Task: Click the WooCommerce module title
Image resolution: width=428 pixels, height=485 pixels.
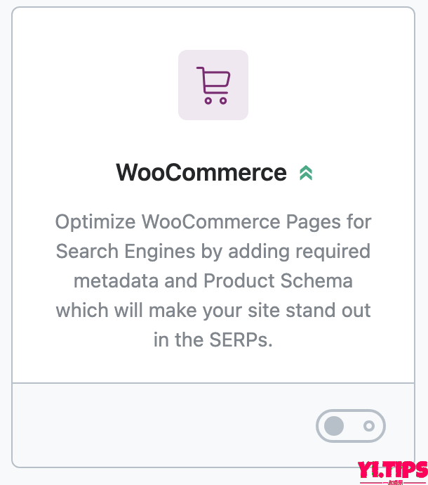Action: pos(201,172)
